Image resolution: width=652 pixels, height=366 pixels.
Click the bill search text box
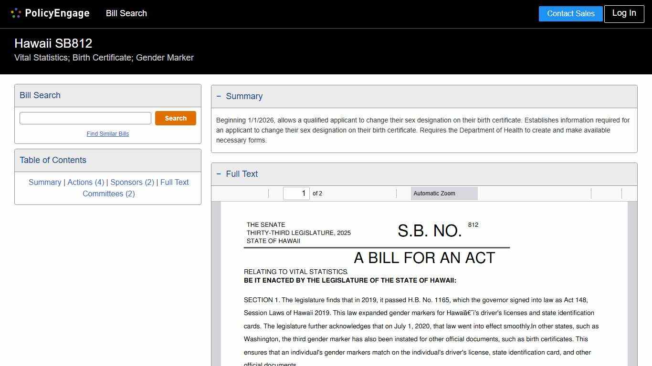click(x=85, y=118)
